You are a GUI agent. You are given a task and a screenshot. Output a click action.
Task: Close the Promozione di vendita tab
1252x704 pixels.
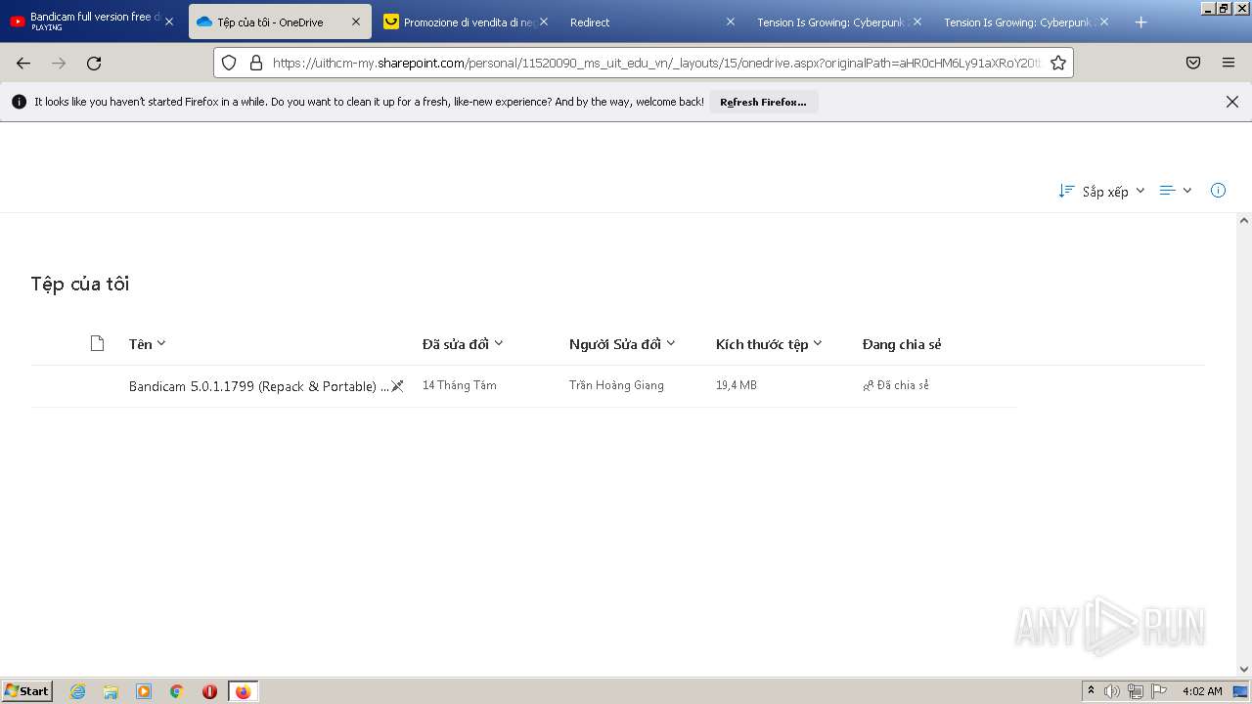[x=544, y=22]
